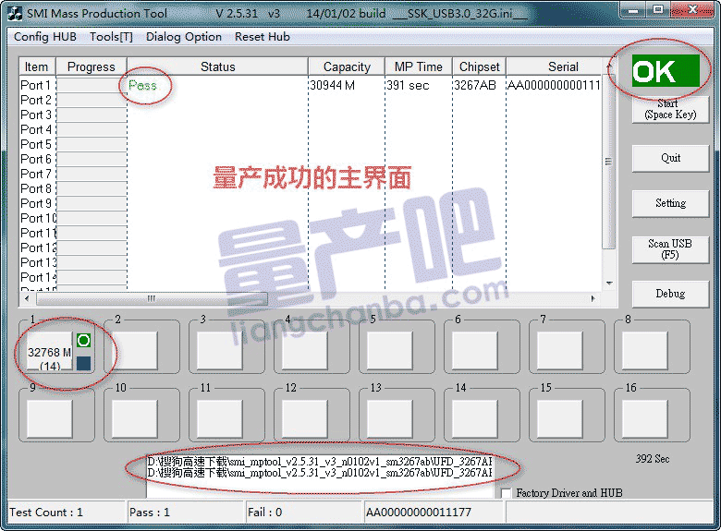Click the Scan USB (F5) button
Screen dimensions: 721x531
(x=670, y=249)
